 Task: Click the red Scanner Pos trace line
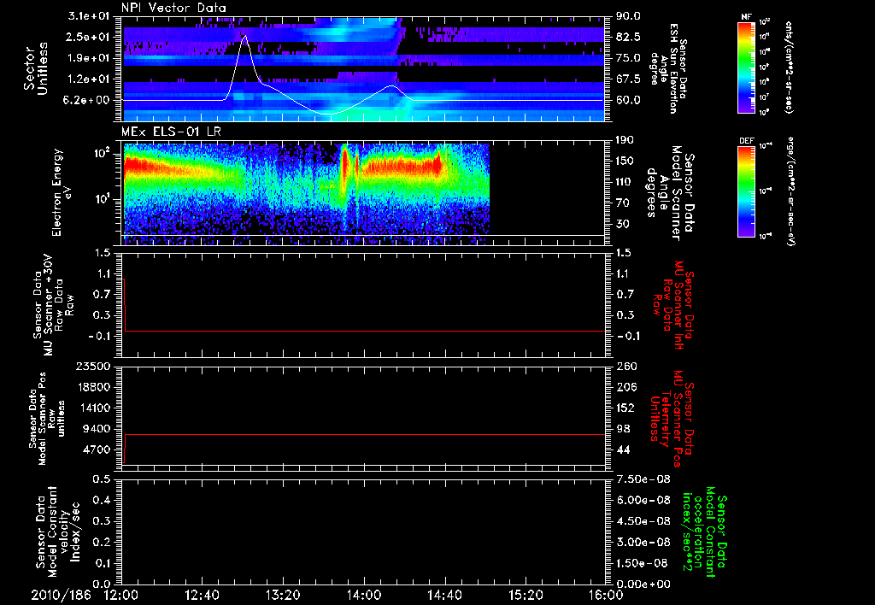coord(364,434)
